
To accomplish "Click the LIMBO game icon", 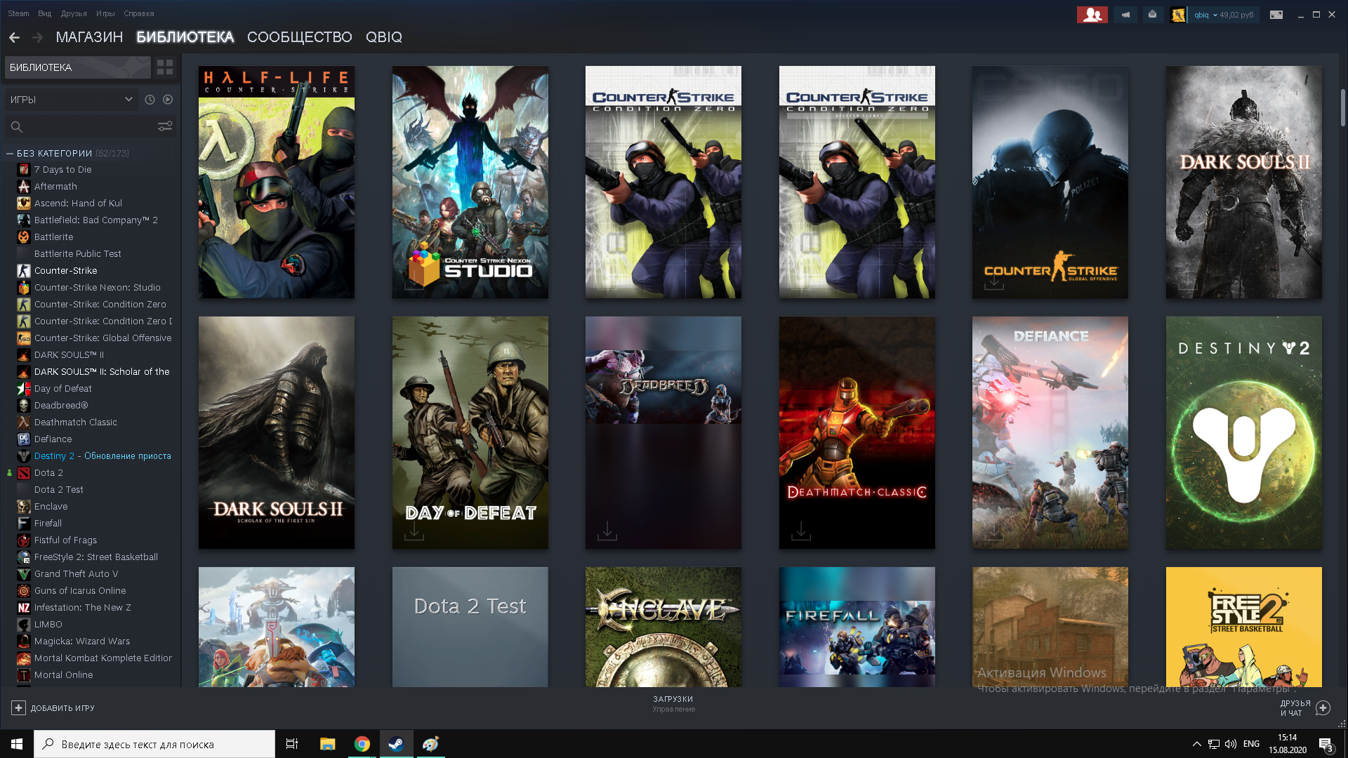I will pos(24,625).
